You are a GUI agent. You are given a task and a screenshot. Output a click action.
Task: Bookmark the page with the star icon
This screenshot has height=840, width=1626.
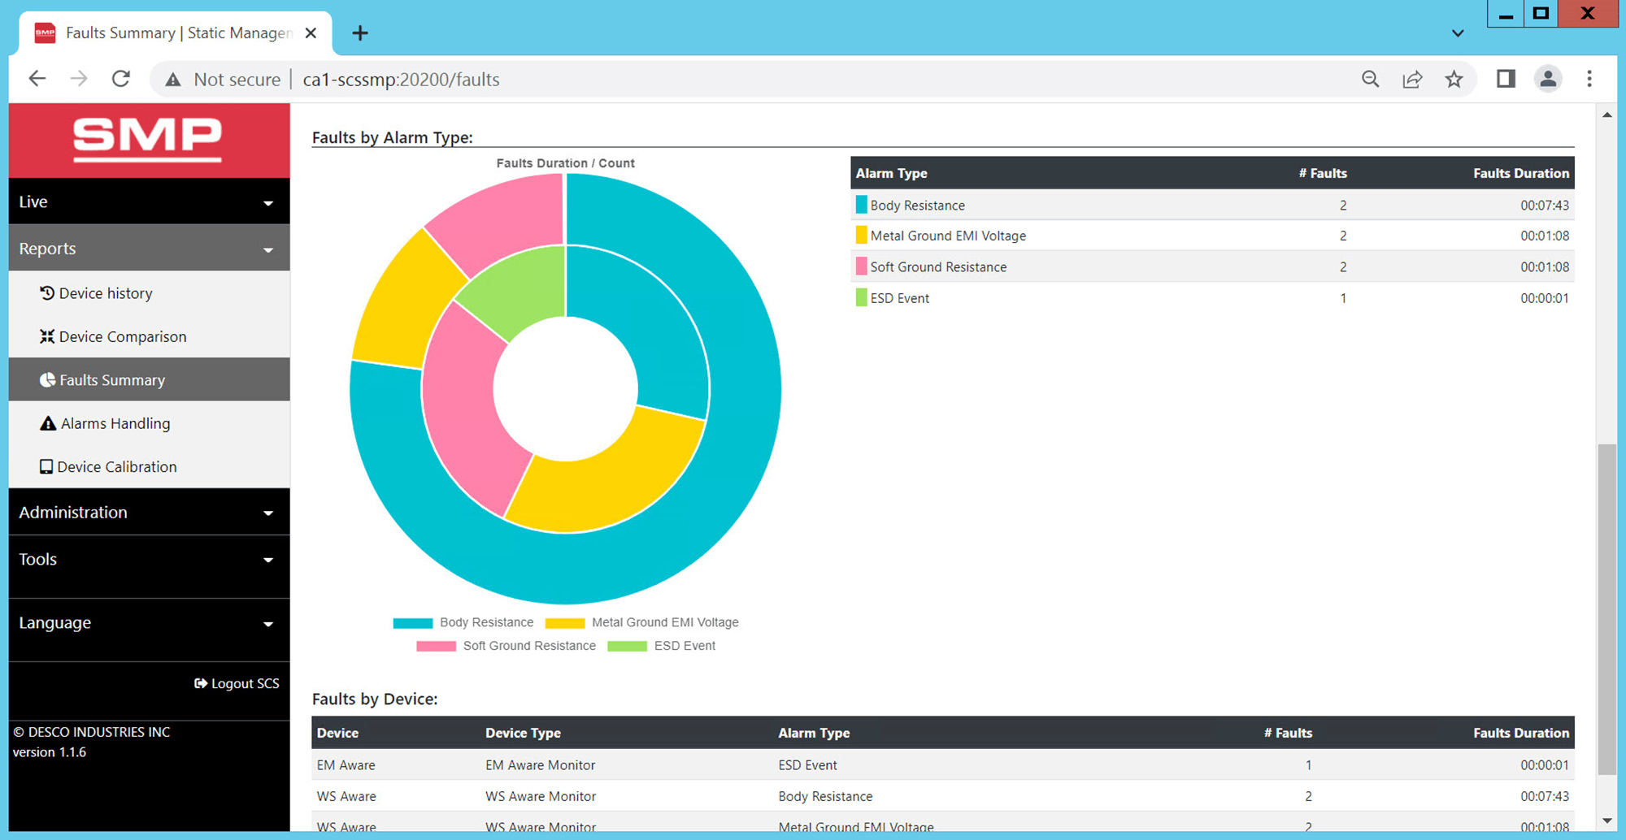[1454, 79]
